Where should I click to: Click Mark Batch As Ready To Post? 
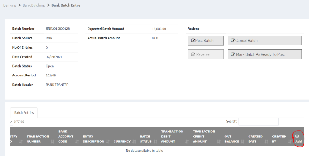(x=264, y=54)
